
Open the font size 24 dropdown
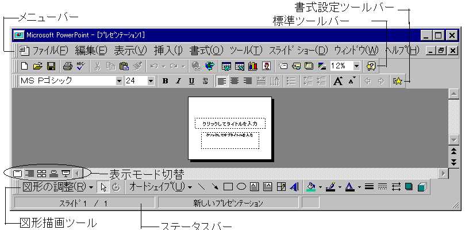point(151,80)
